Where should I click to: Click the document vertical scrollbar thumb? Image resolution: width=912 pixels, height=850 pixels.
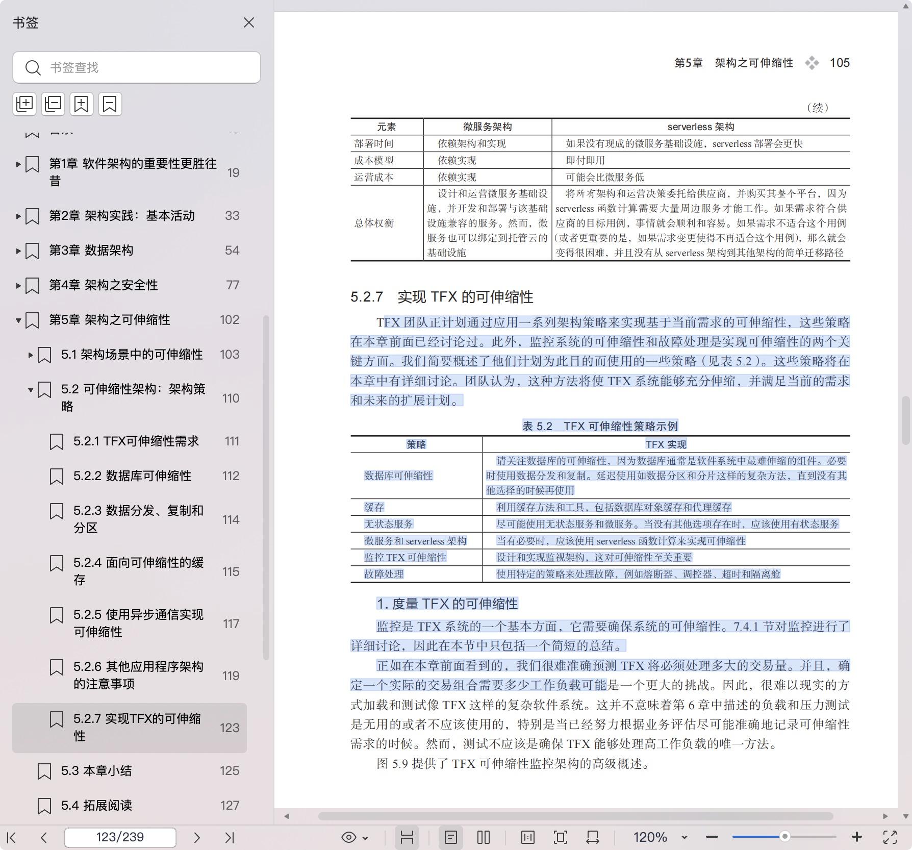[906, 420]
